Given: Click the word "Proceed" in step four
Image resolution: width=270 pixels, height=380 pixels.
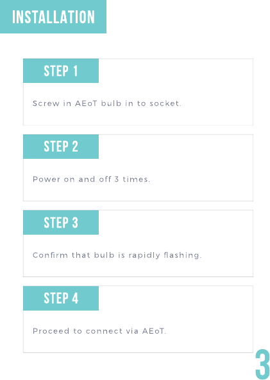Looking at the screenshot, I should [51, 331].
